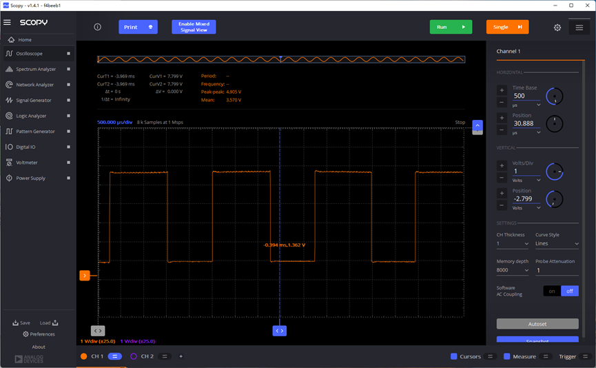Click the orange CH 1 zero-level handle

(84, 275)
